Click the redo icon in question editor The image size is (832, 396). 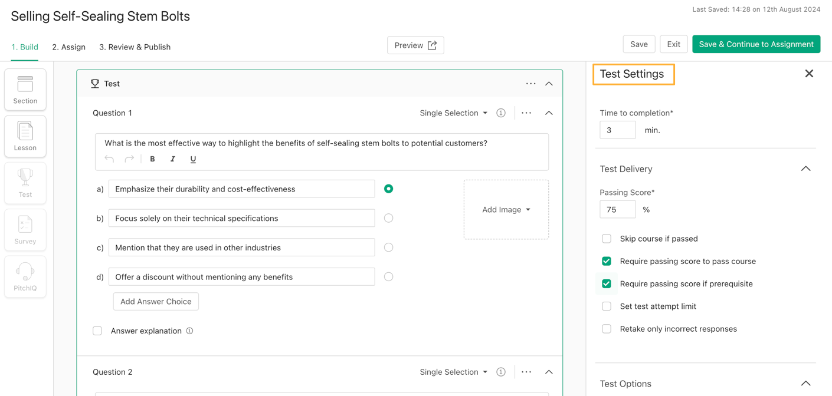coord(129,159)
